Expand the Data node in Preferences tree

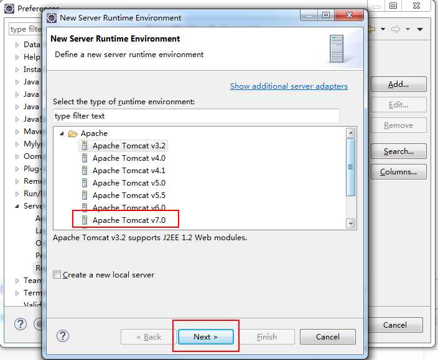(x=17, y=45)
